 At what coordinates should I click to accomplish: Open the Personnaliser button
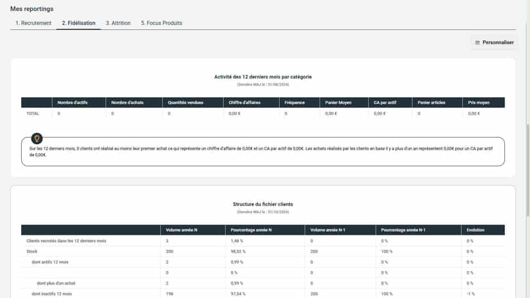click(x=494, y=43)
